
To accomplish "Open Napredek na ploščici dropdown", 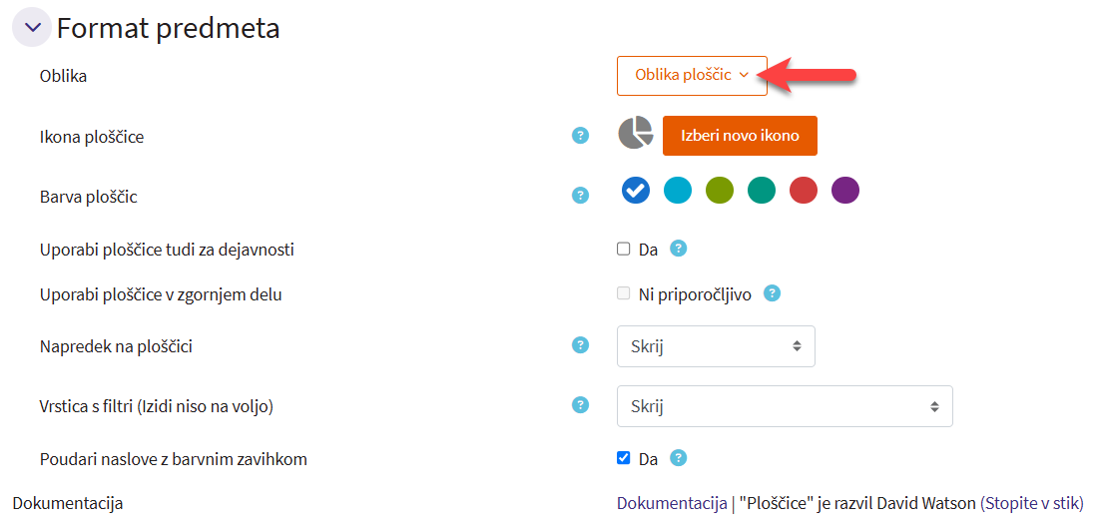I will pos(716,346).
